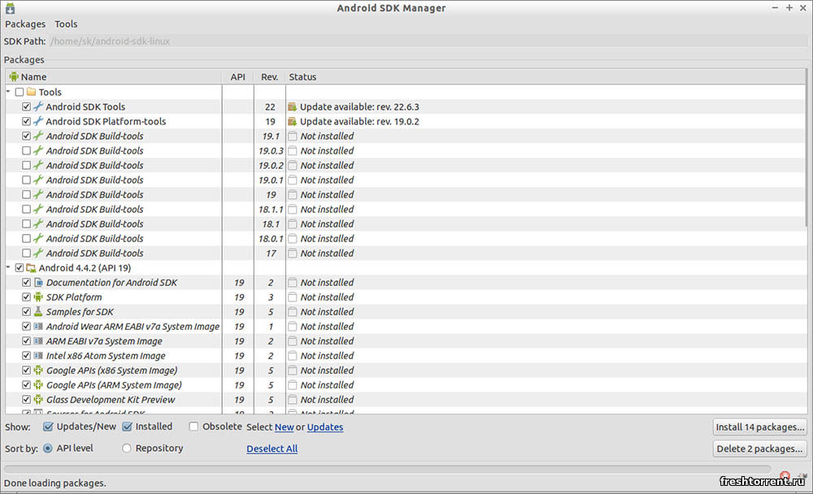Click Install 14 packages button
This screenshot has width=813, height=494.
click(759, 427)
